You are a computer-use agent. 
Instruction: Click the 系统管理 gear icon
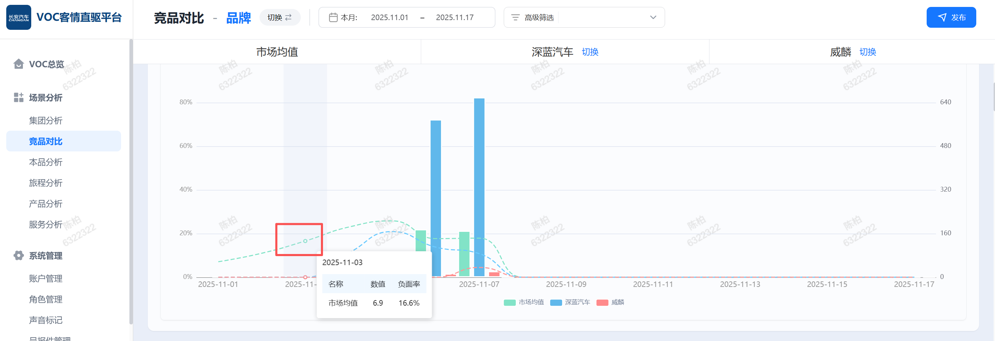18,255
